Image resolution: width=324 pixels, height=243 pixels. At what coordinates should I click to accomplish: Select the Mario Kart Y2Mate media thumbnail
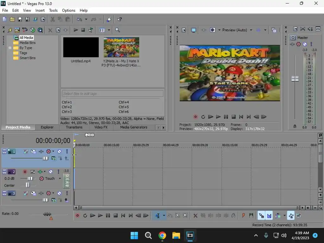pos(121,47)
